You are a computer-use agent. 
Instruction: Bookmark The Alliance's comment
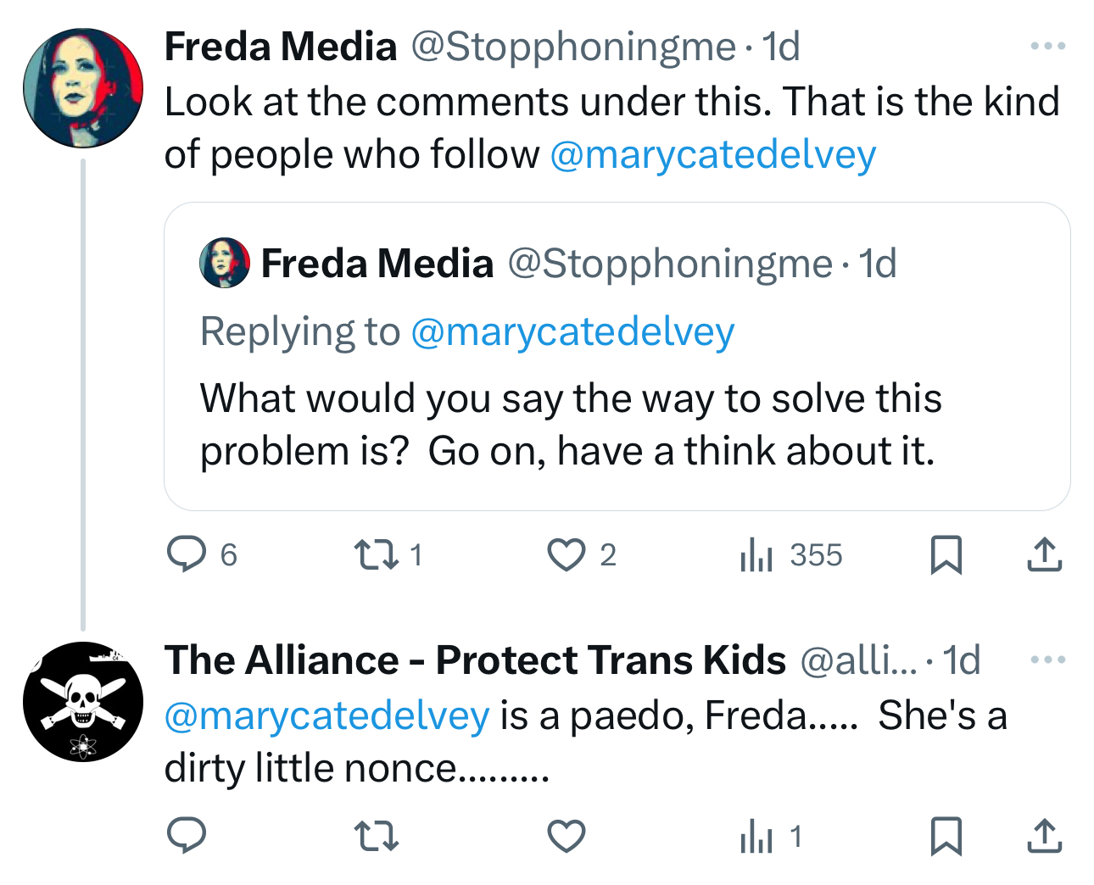tap(946, 837)
